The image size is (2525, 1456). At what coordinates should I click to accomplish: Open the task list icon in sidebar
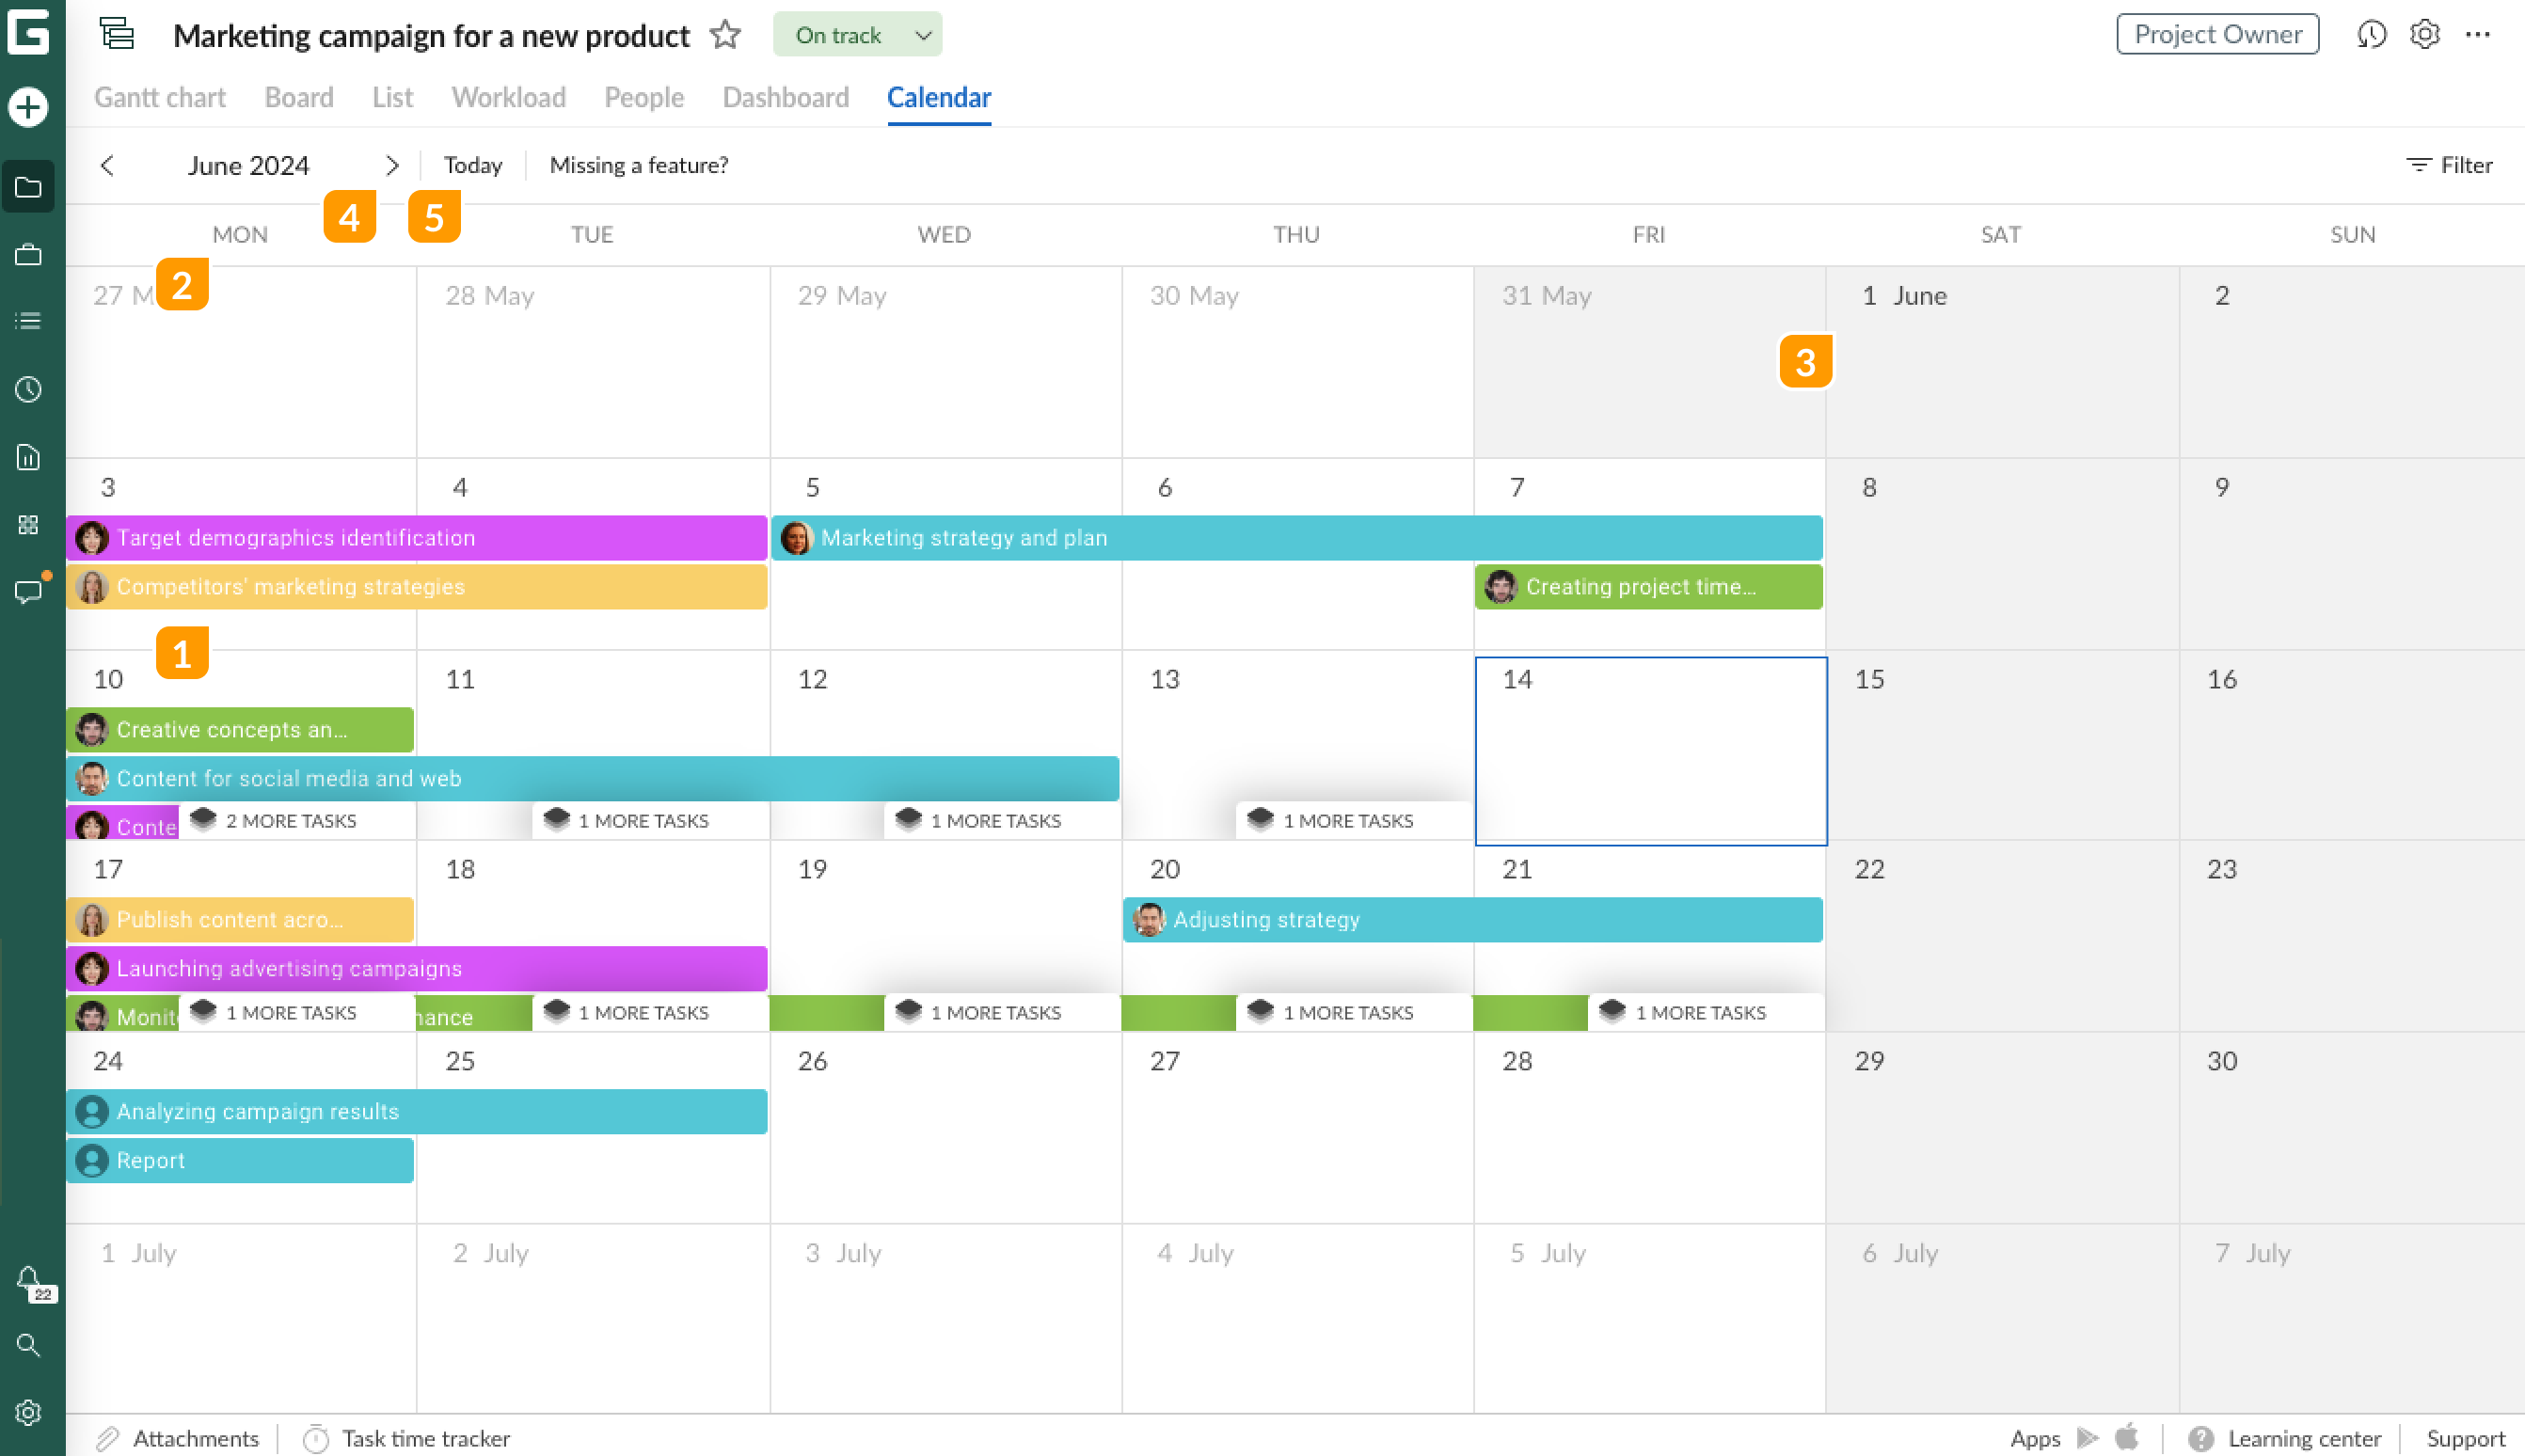pyautogui.click(x=28, y=320)
